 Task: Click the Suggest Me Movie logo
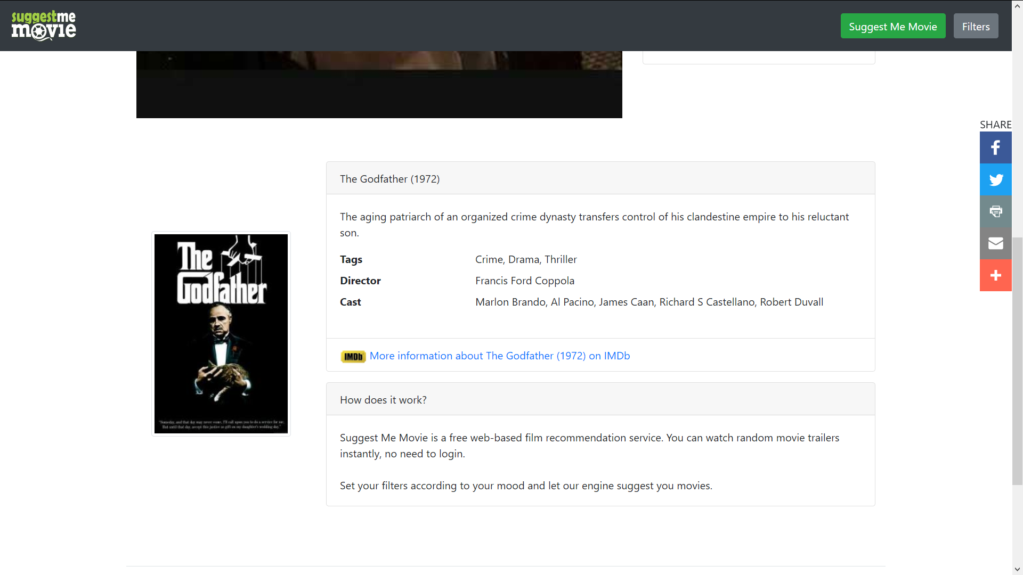click(44, 26)
